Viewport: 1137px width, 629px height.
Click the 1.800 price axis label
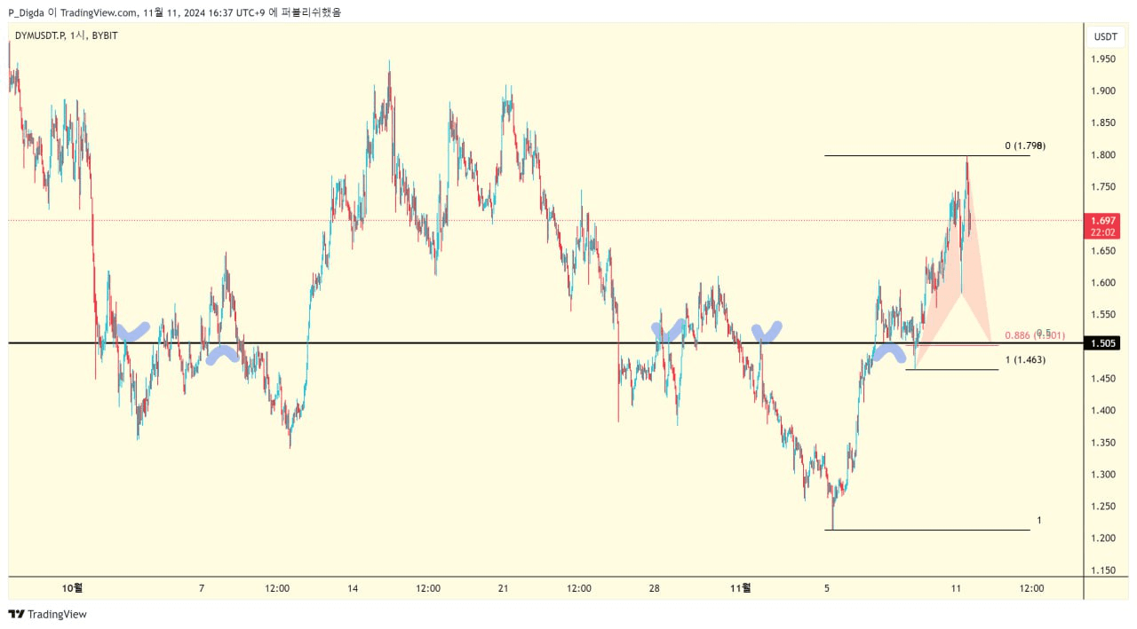[1103, 155]
